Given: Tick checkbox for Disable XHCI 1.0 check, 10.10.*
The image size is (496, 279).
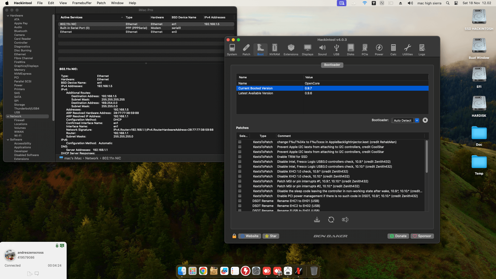Looking at the screenshot, I should [x=240, y=176].
